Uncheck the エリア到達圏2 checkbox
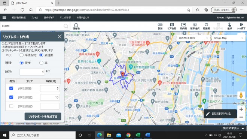Viewport: 247px width, 139px height. tap(11, 97)
